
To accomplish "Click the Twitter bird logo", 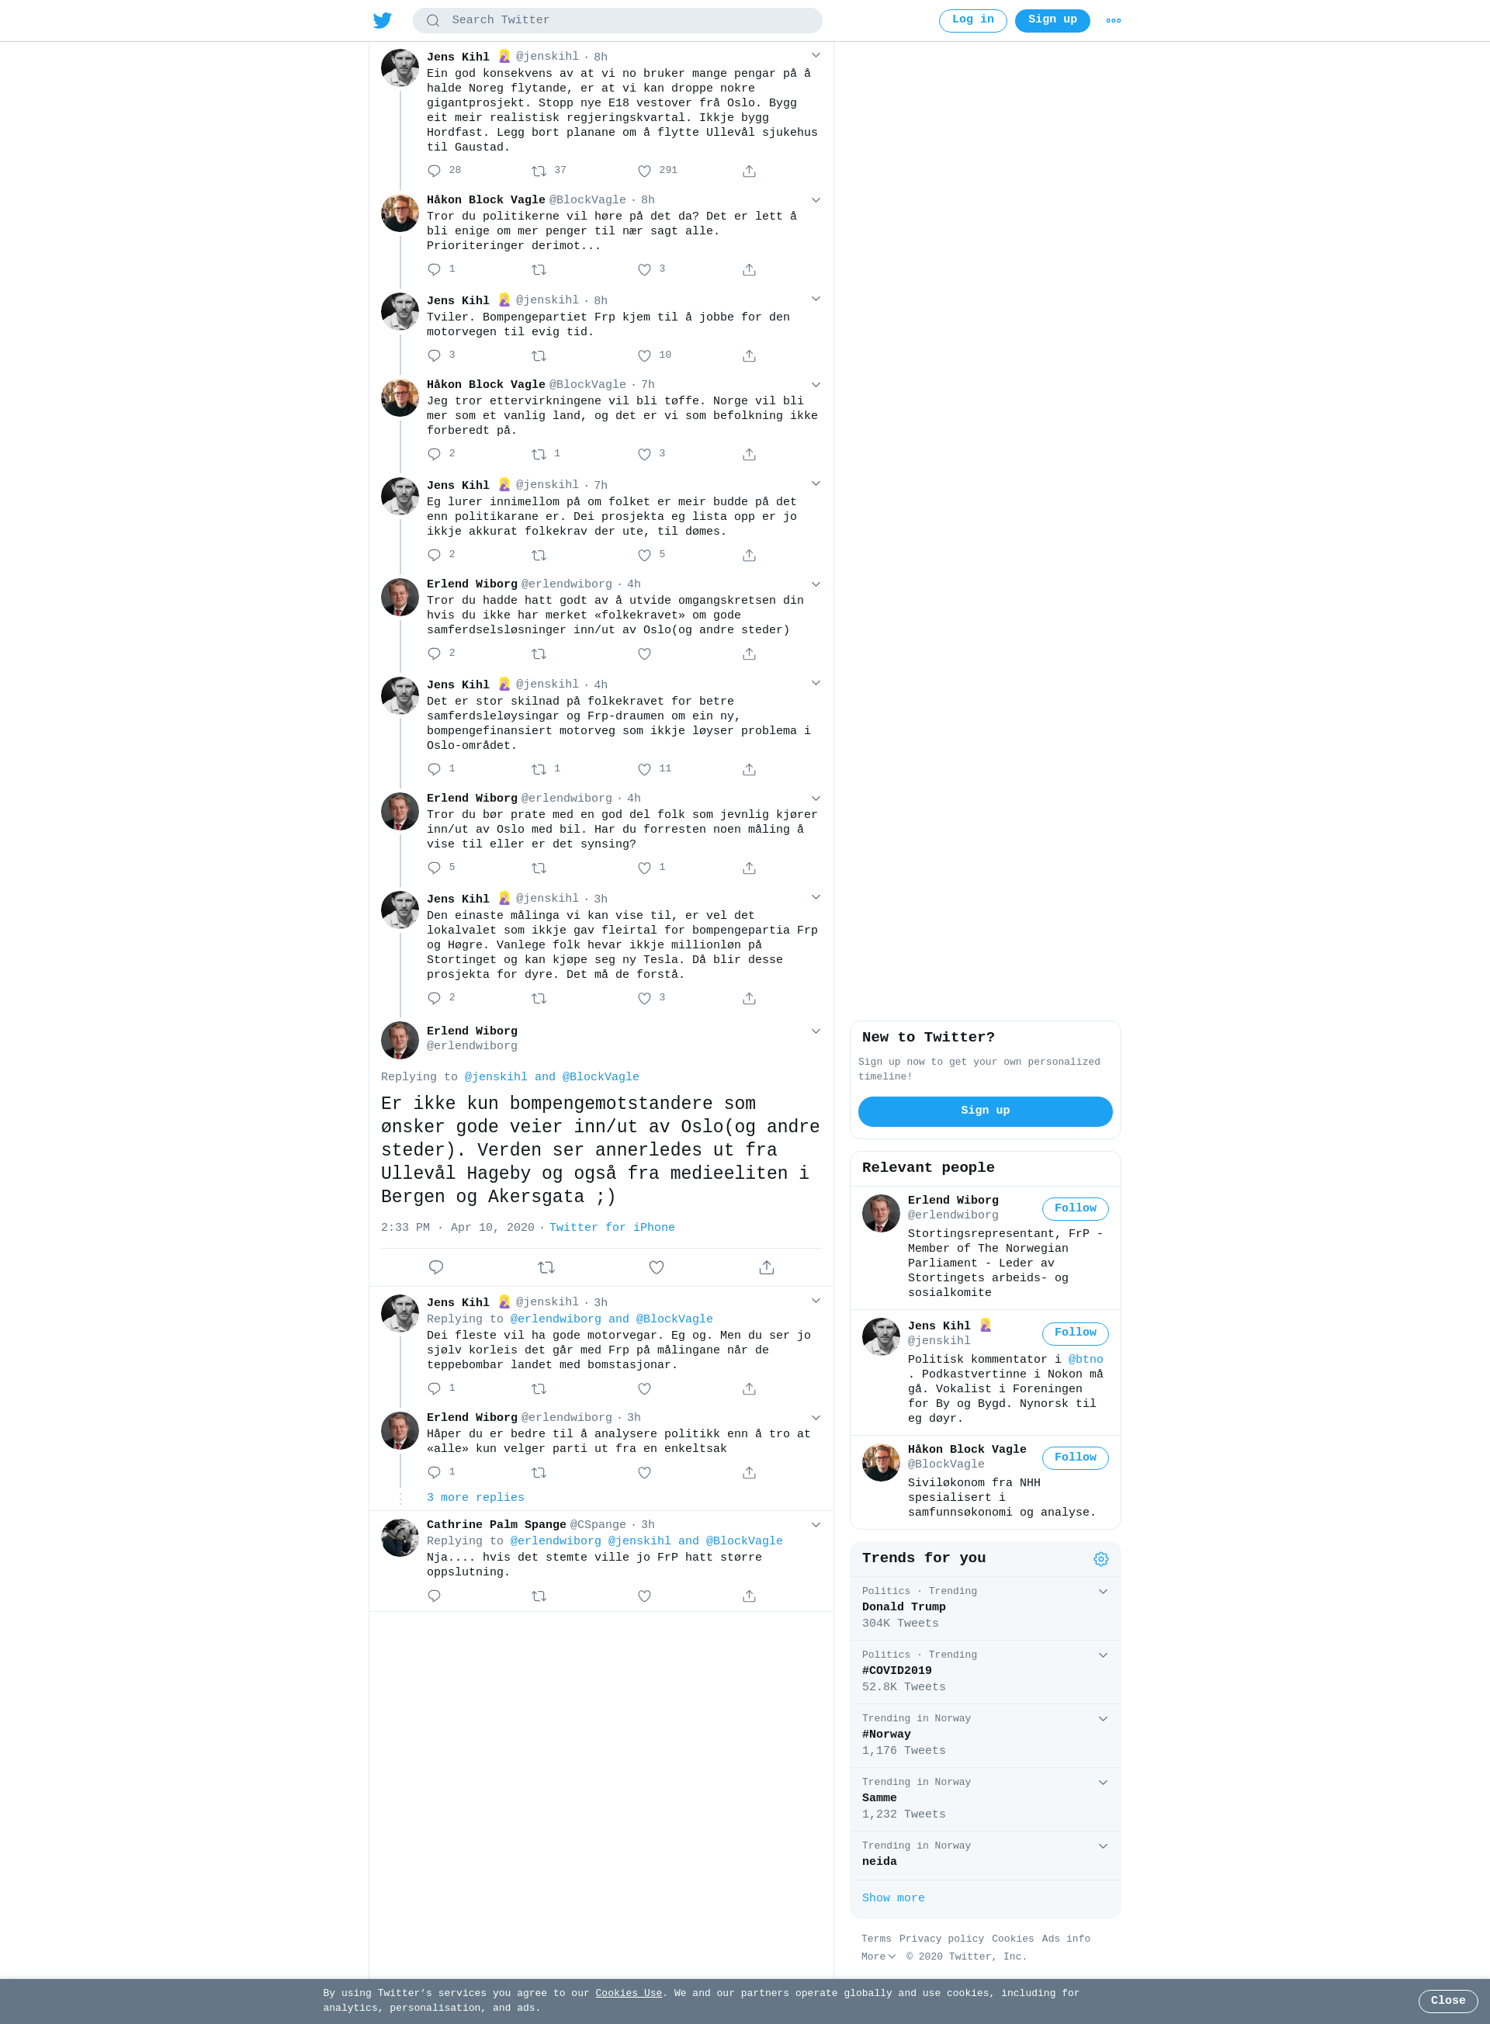I will click(383, 20).
